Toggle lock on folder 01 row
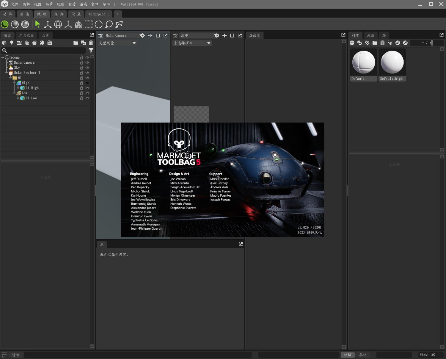This screenshot has height=359, width=446. (81, 78)
